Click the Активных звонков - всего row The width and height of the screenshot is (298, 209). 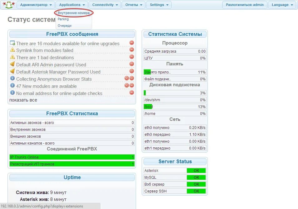[x=72, y=122]
